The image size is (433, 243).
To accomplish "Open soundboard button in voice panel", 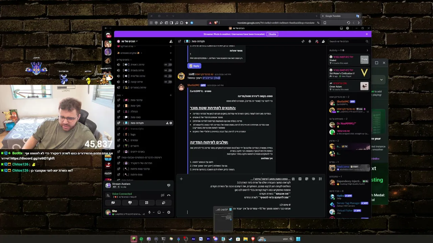I will [163, 203].
